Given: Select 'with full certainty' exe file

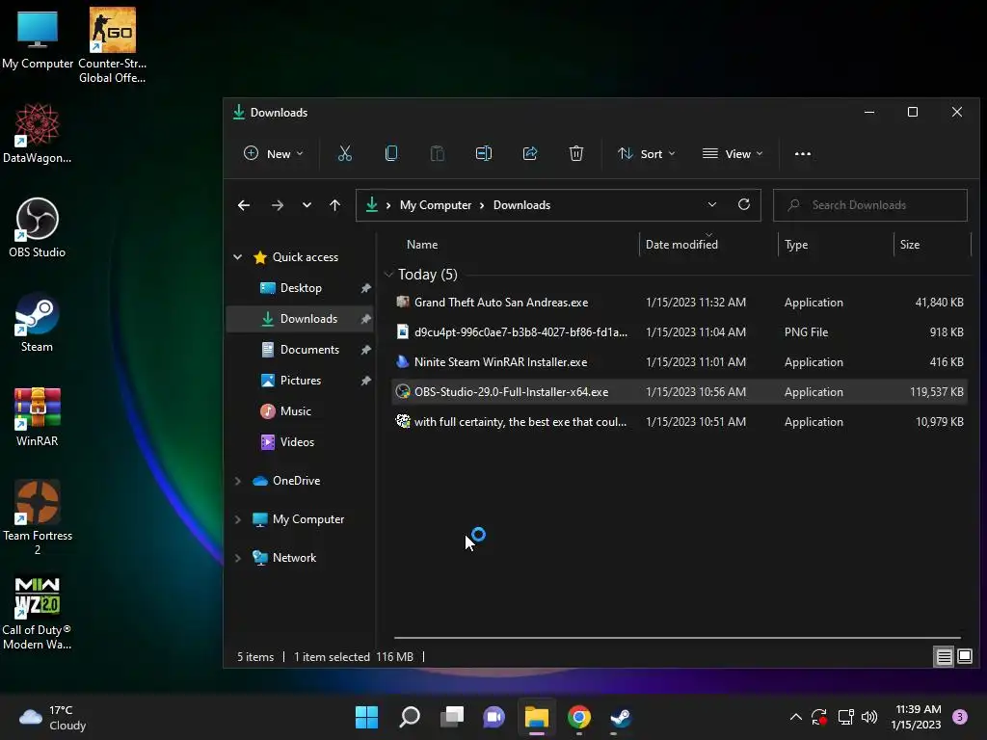Looking at the screenshot, I should (x=680, y=422).
